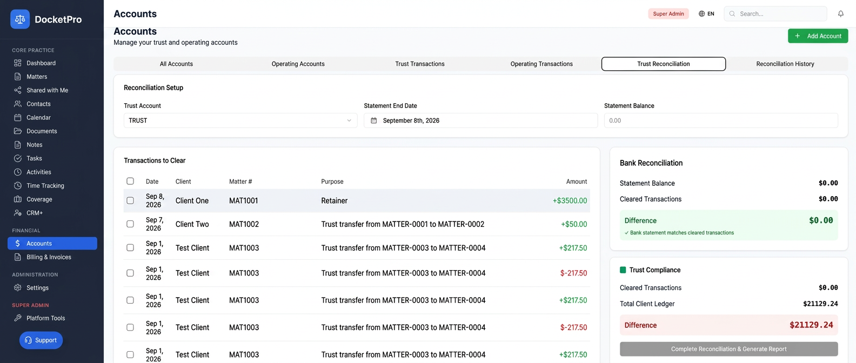Check the Client One Retainer transaction
This screenshot has height=363, width=856.
(130, 200)
